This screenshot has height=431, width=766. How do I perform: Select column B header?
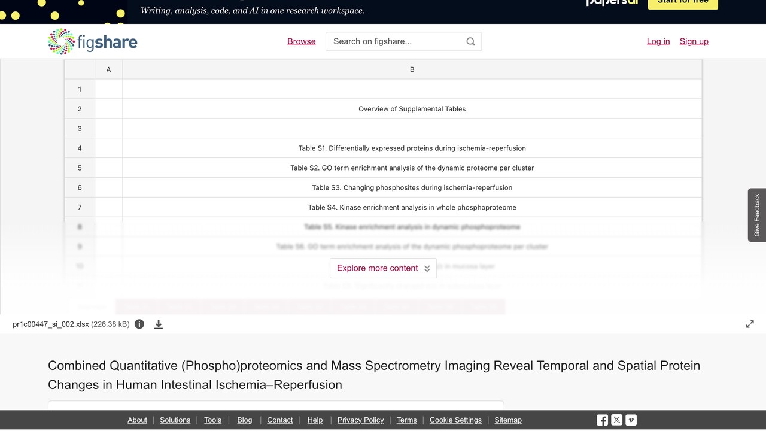coord(412,69)
